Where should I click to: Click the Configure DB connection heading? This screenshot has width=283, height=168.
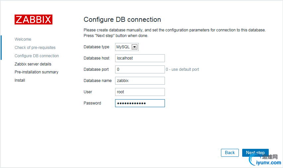pos(122,20)
